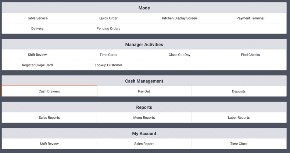Viewport: 290px width, 153px height.
Task: Open Sales Reports under Reports
Action: [x=49, y=118]
